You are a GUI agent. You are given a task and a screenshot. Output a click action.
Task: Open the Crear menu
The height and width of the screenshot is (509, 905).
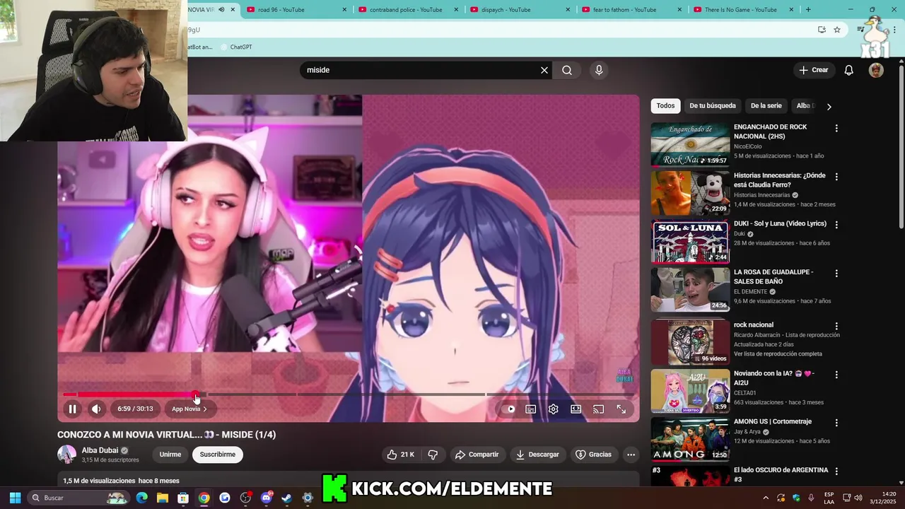click(x=813, y=70)
